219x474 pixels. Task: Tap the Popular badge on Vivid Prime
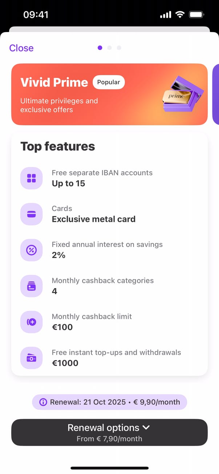click(109, 82)
